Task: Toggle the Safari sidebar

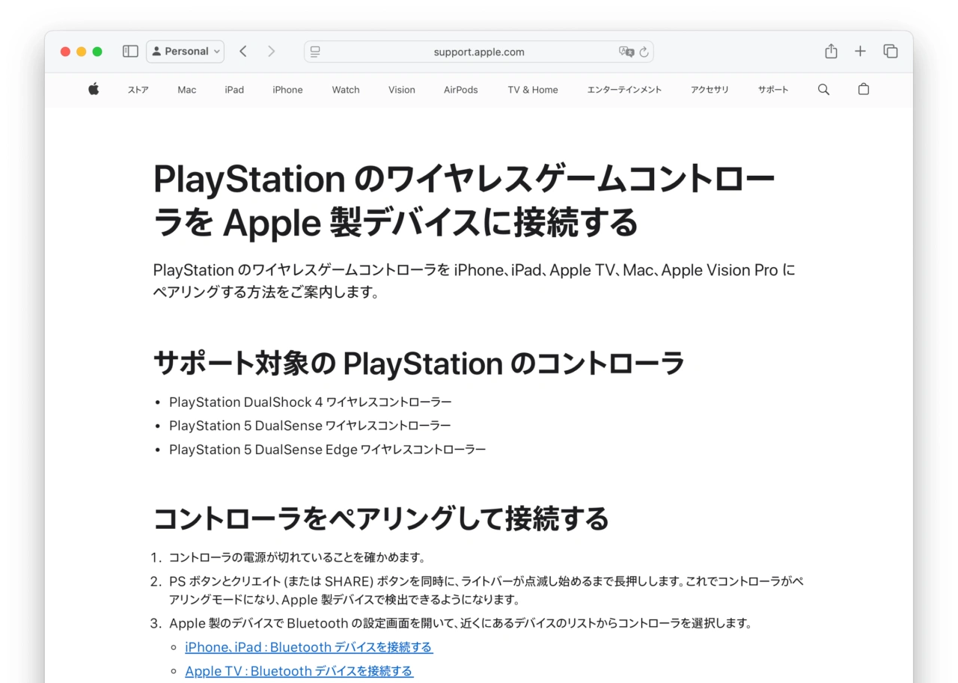Action: tap(130, 52)
